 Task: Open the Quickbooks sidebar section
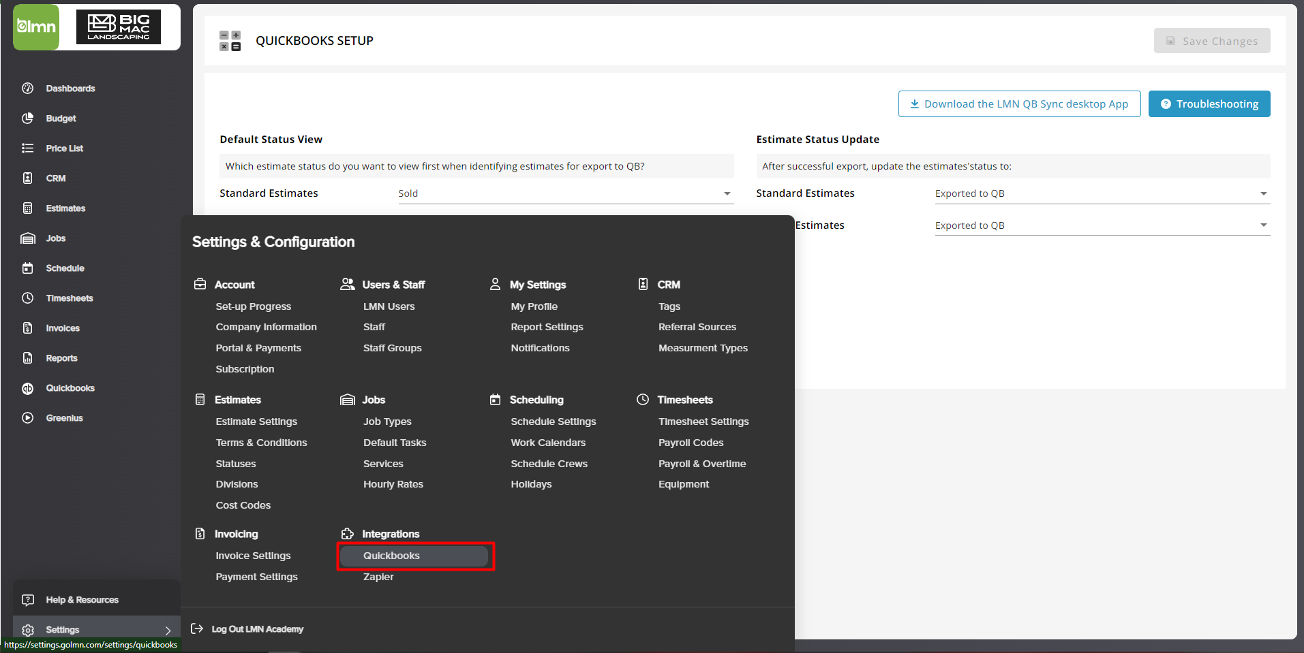70,387
